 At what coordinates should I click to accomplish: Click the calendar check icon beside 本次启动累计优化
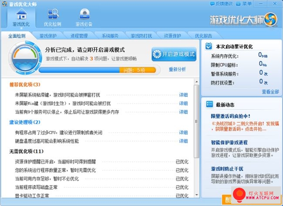point(209,46)
